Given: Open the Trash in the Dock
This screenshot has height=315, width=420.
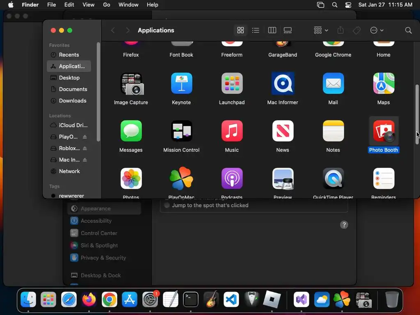Looking at the screenshot, I should [x=392, y=299].
